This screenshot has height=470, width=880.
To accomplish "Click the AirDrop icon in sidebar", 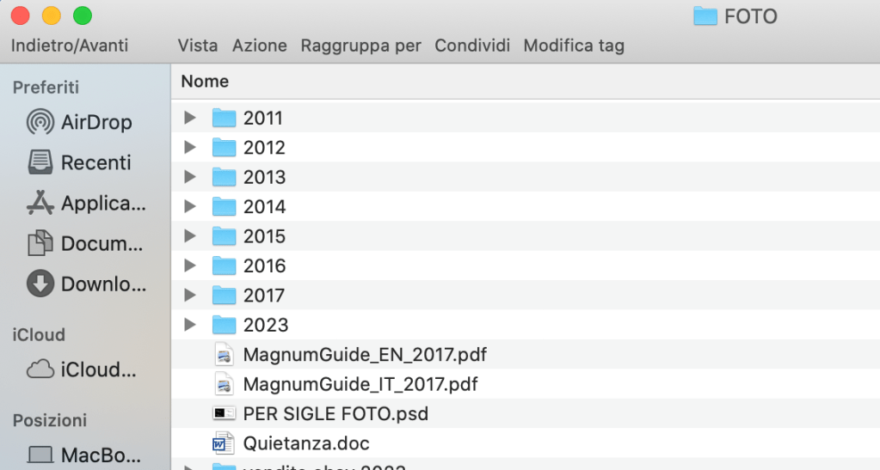I will click(40, 122).
